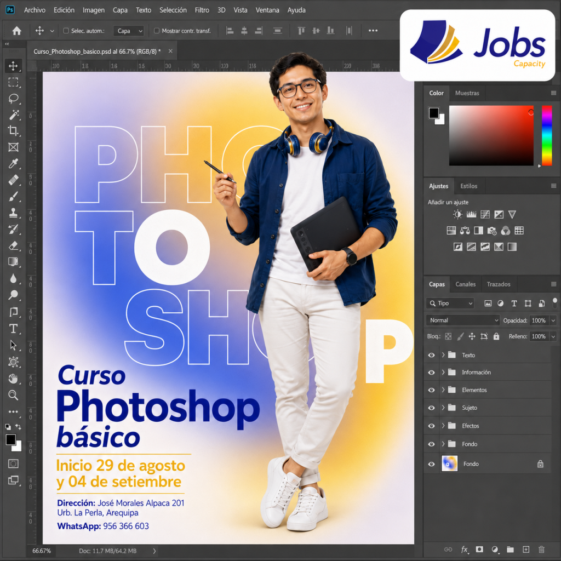This screenshot has height=561, width=561.
Task: Select the Crop tool
Action: pos(13,131)
